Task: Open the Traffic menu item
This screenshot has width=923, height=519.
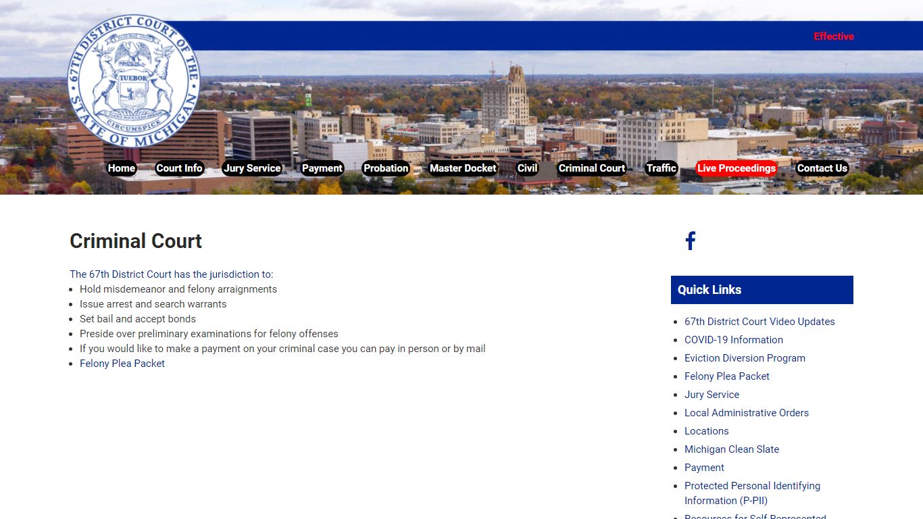Action: (x=661, y=168)
